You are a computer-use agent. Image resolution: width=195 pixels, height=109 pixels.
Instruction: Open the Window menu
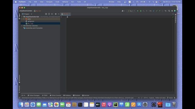(x=112, y=2)
